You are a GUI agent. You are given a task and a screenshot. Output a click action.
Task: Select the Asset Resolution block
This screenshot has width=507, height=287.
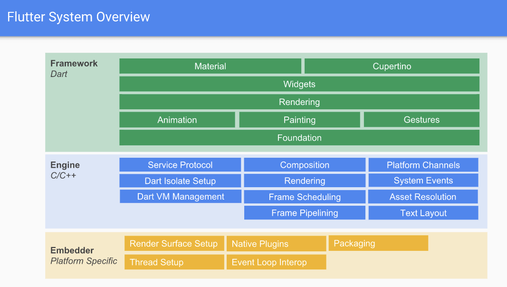coord(423,197)
